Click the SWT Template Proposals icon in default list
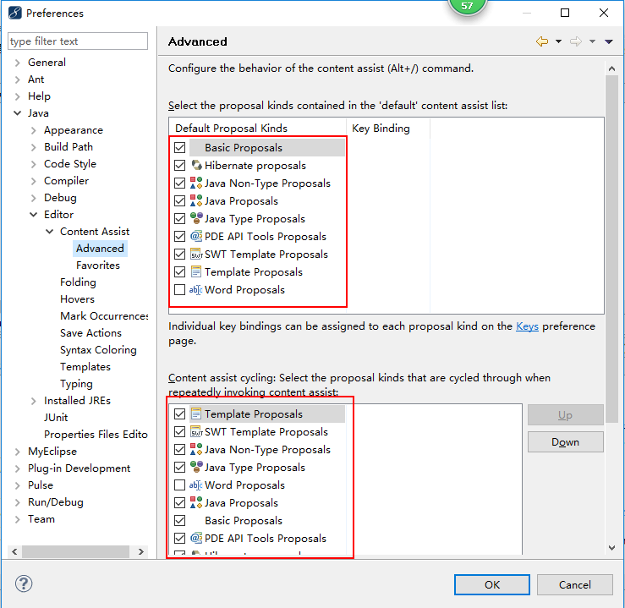625x608 pixels. click(196, 255)
